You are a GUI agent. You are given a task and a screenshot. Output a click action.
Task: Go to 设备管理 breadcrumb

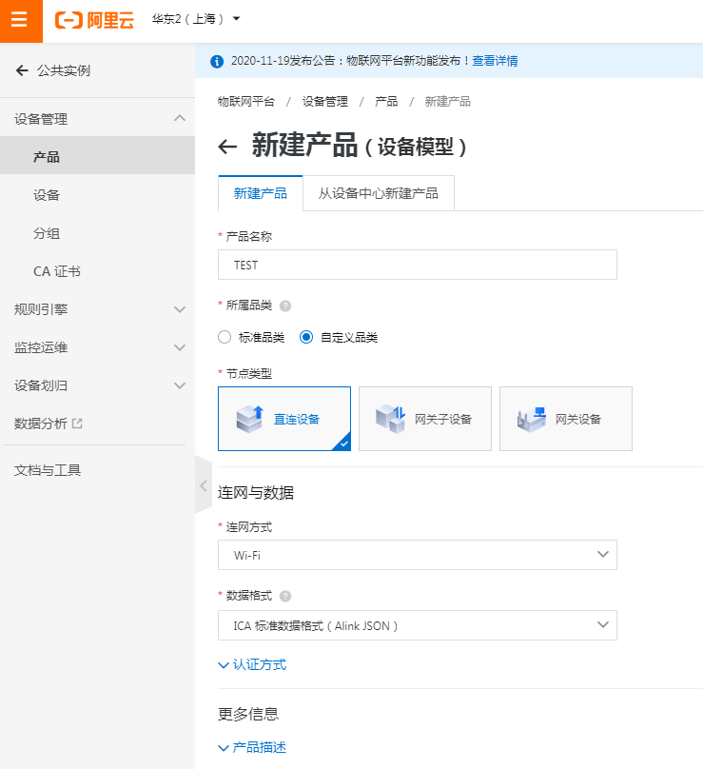click(325, 102)
